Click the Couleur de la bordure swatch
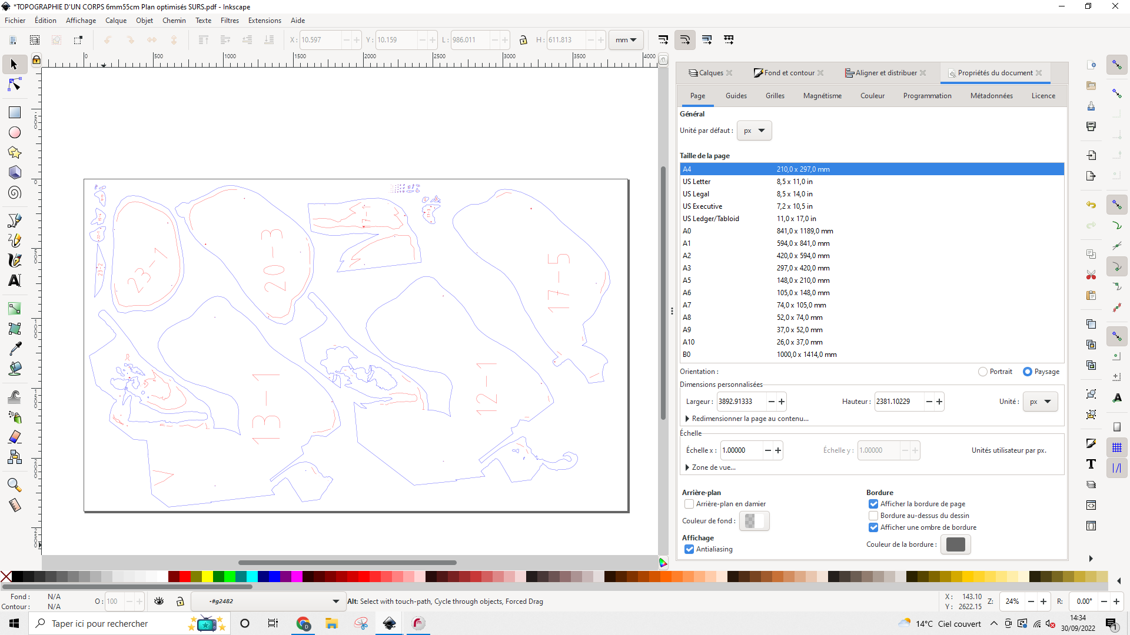 (x=955, y=544)
